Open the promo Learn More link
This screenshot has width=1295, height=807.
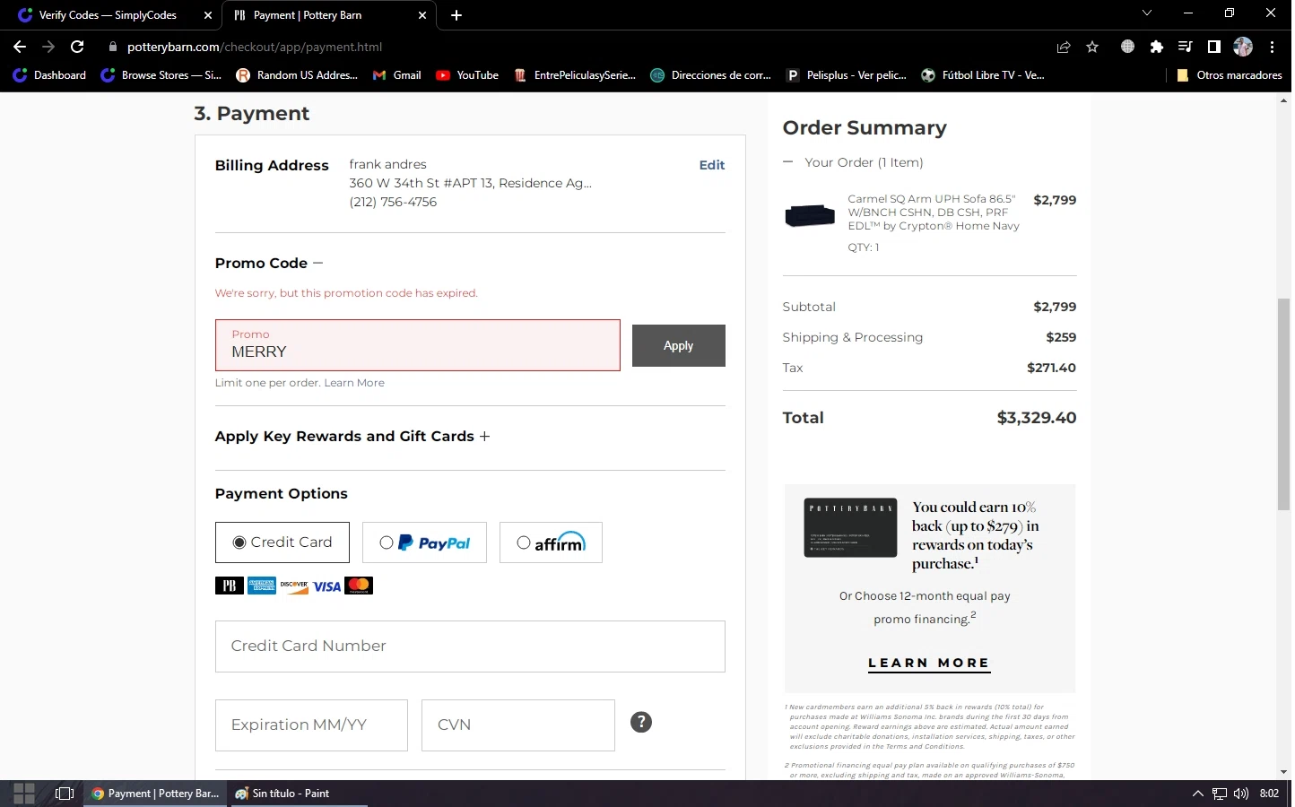[x=354, y=383]
